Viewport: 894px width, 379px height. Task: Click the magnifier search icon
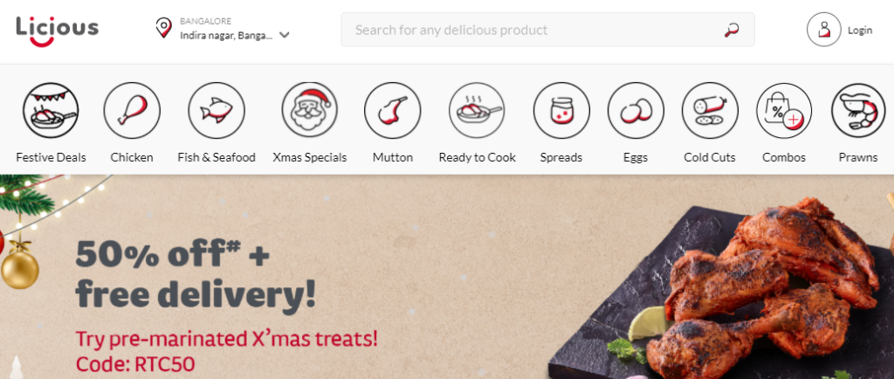pyautogui.click(x=732, y=30)
